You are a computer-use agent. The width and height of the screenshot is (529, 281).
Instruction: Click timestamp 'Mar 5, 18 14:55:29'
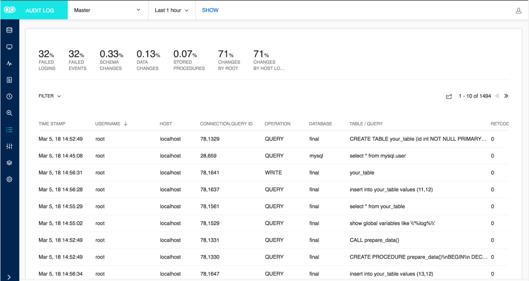(60, 207)
